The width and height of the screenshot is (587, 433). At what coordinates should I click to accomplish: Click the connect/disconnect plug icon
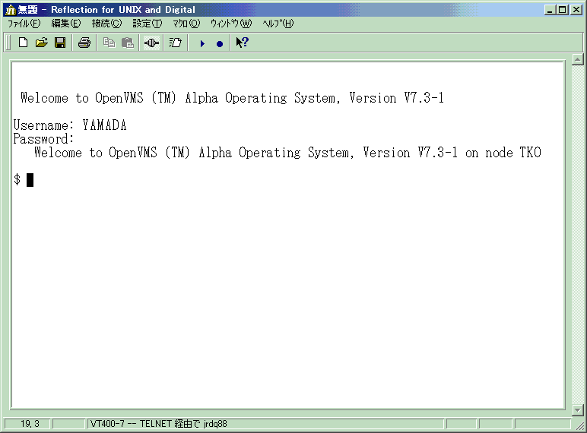(x=151, y=43)
